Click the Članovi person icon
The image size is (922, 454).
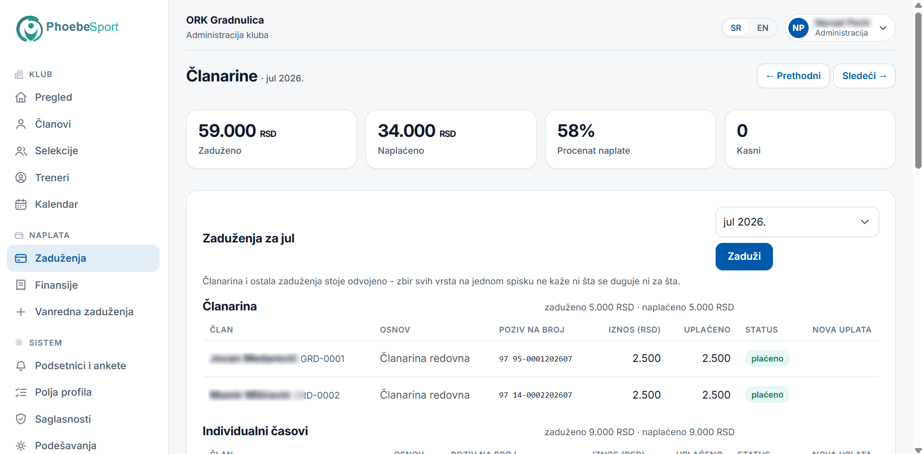click(x=21, y=124)
